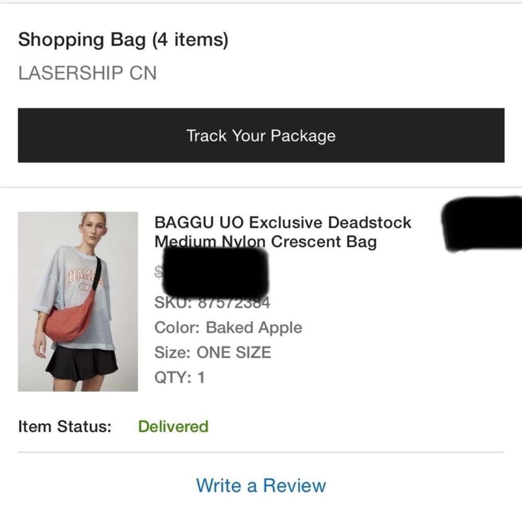Click the product photo thumbnail
This screenshot has width=522, height=522.
[78, 301]
